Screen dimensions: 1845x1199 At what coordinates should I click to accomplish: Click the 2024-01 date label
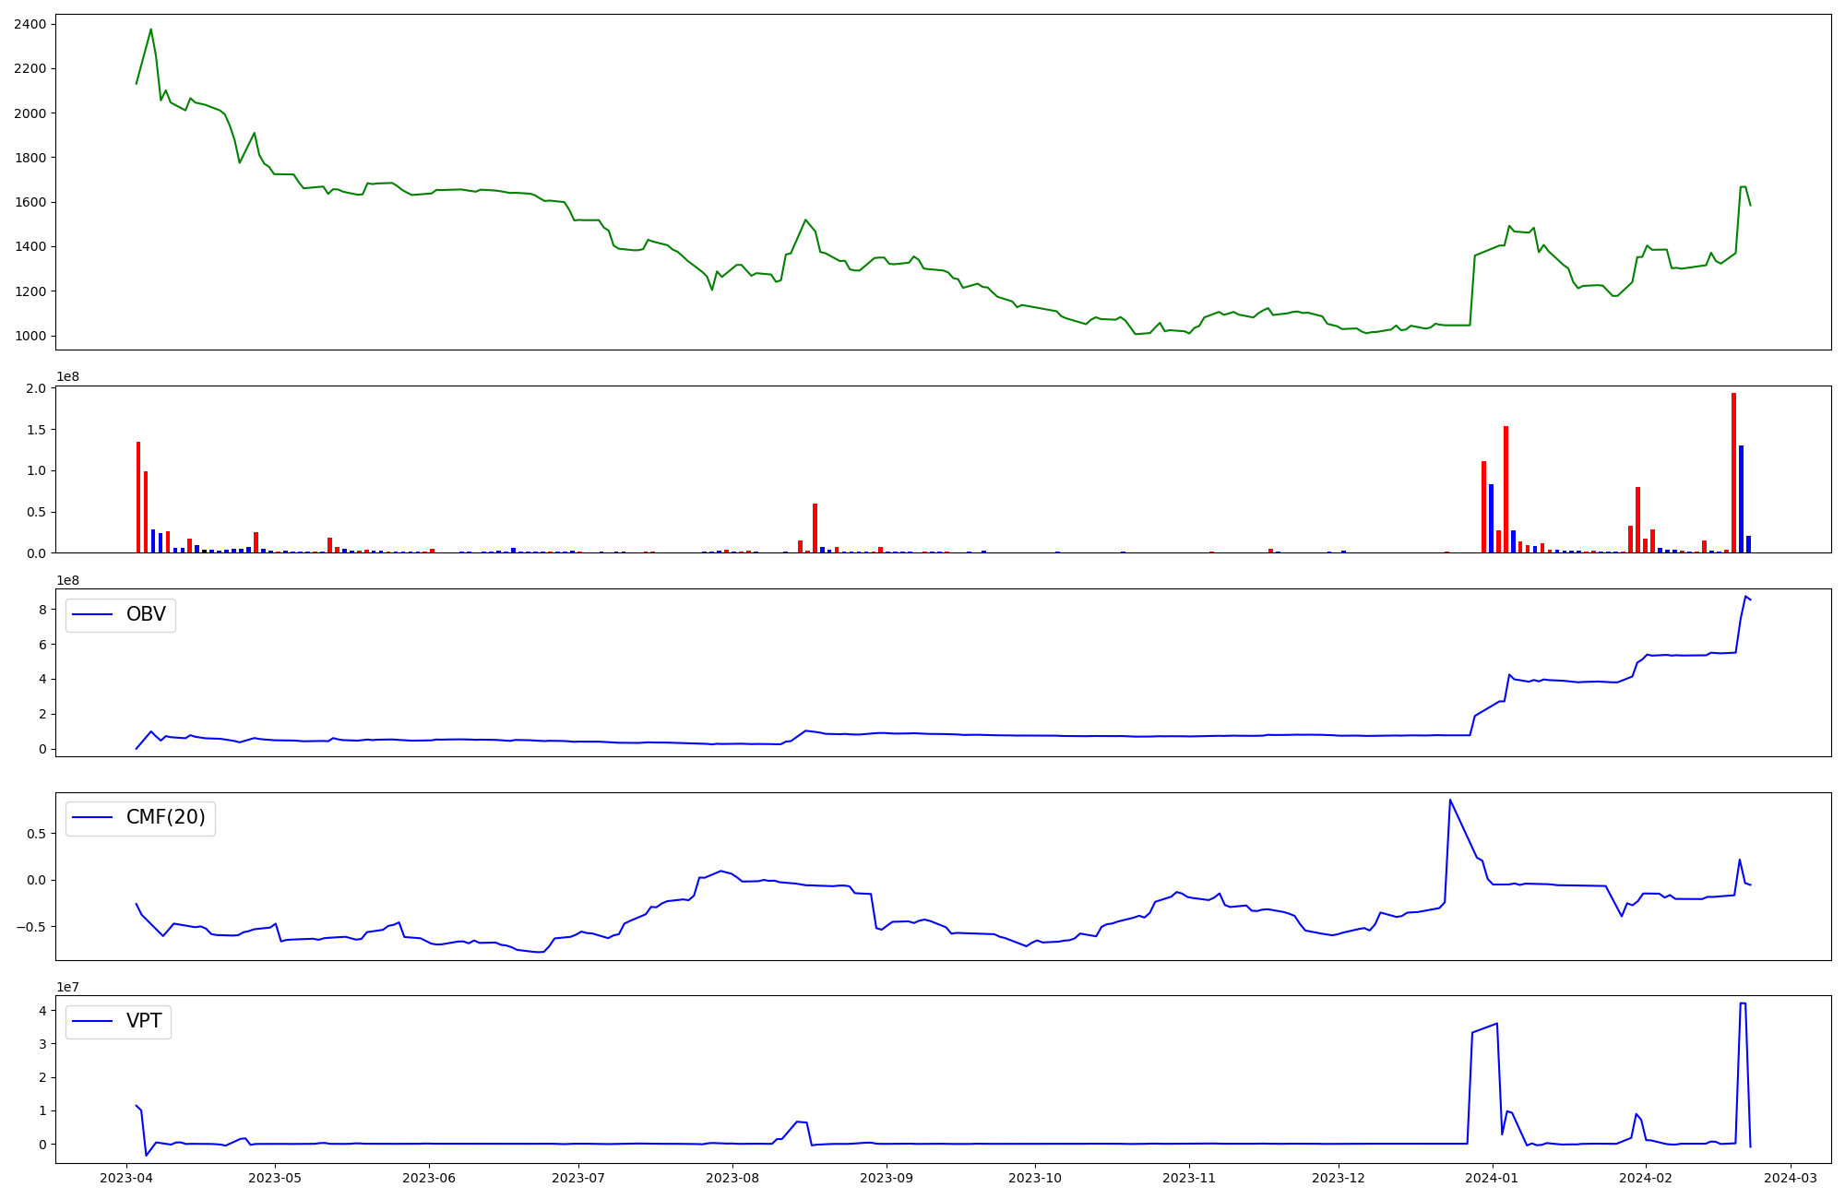(x=1492, y=1178)
